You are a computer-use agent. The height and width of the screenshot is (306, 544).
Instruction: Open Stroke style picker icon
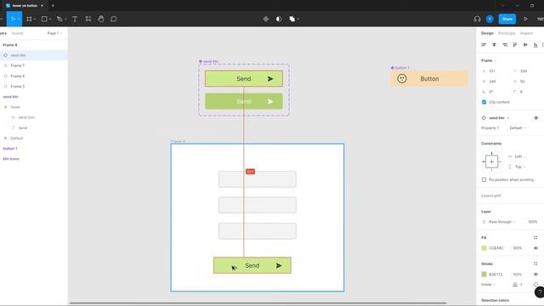pyautogui.click(x=535, y=263)
